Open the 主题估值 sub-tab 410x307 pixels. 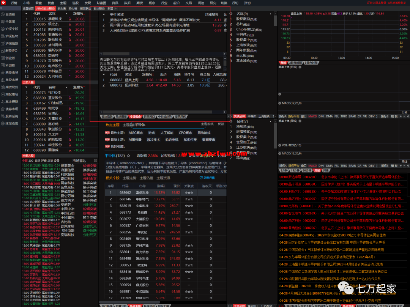[147, 178]
